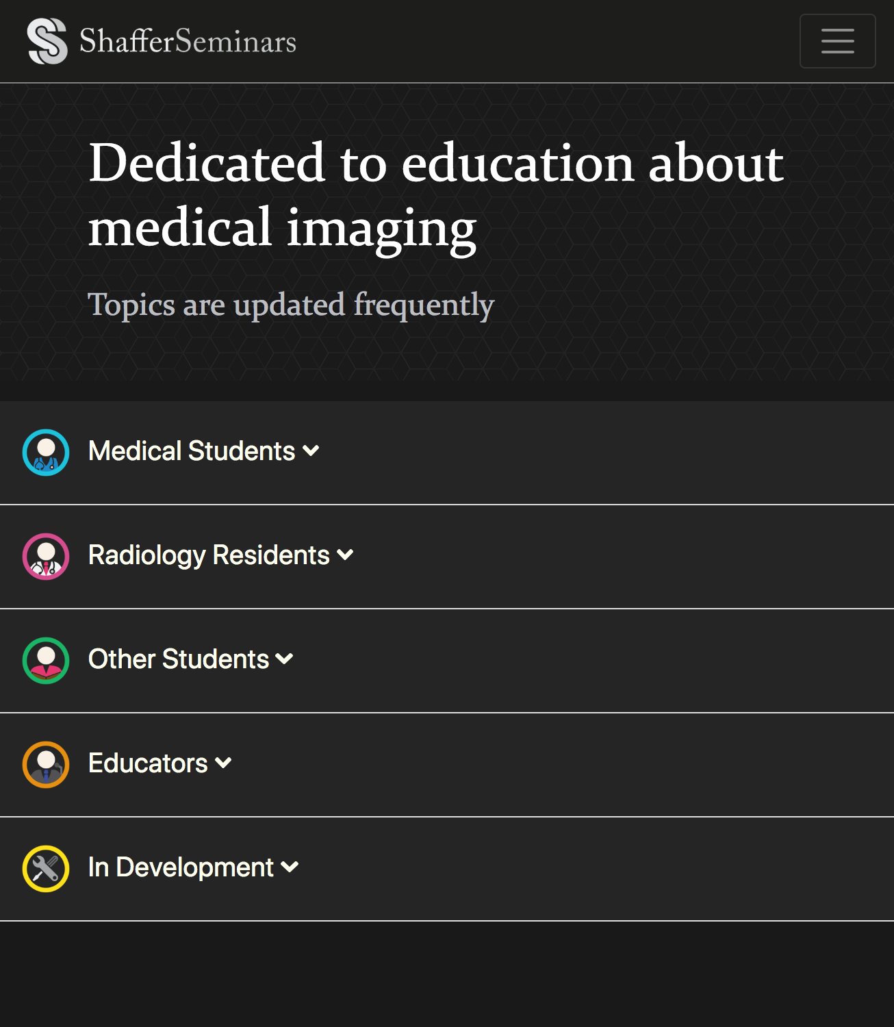Click the 'Dedicated to education' headline
Image resolution: width=894 pixels, height=1027 pixels.
(x=436, y=196)
